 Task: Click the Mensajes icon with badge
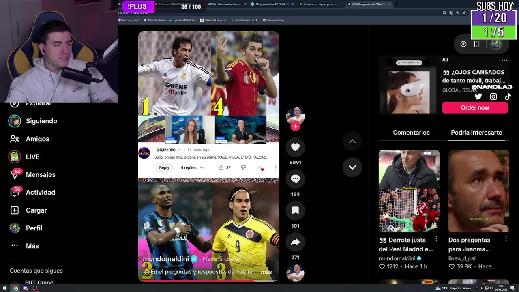[x=15, y=174]
